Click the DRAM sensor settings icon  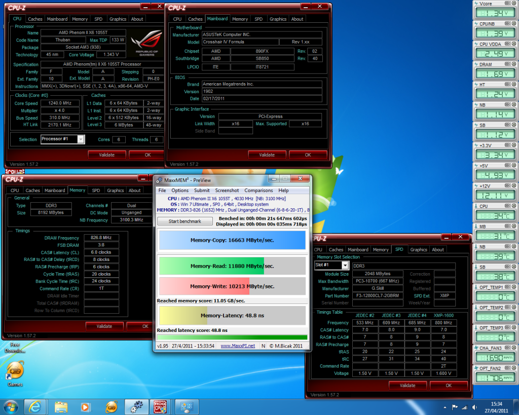pos(508,64)
